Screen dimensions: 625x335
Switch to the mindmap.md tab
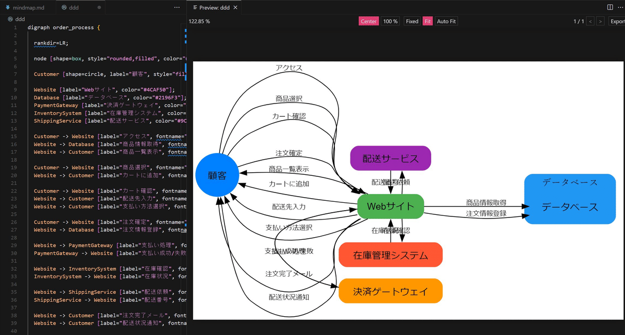tap(29, 7)
